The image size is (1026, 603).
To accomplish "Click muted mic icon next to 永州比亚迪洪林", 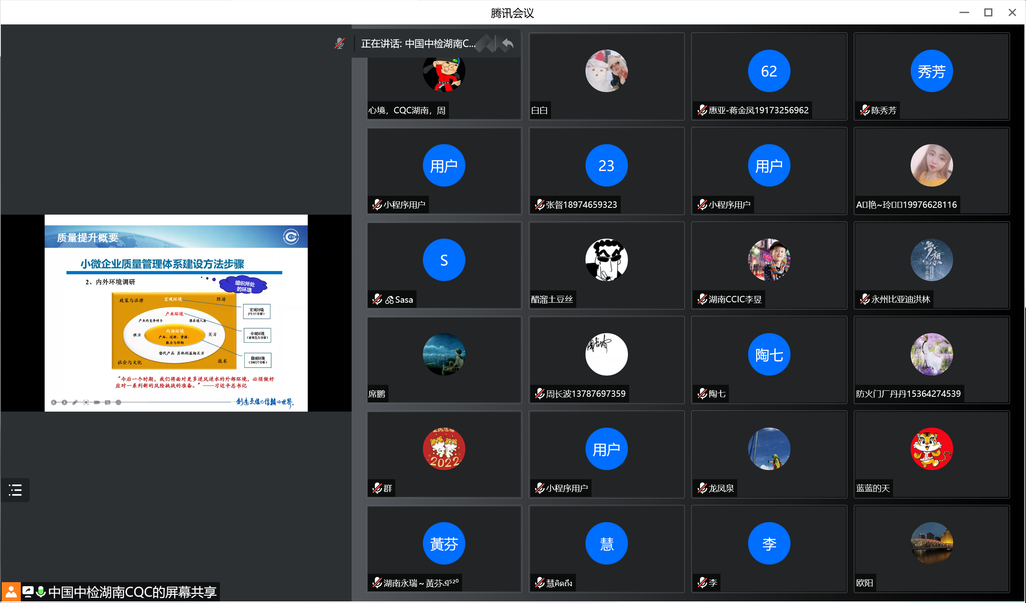I will 865,299.
